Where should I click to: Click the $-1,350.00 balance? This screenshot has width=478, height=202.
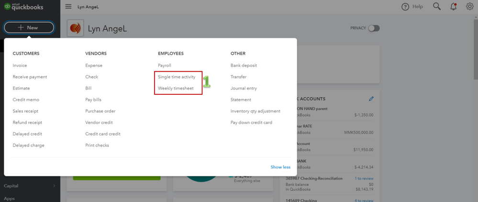[364, 115]
